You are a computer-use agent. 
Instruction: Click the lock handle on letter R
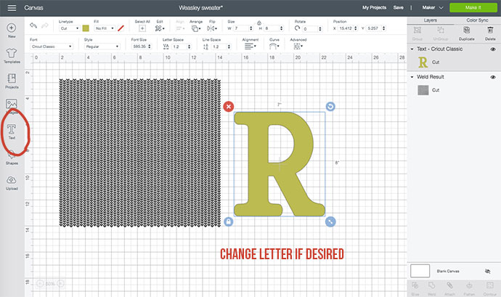point(228,221)
